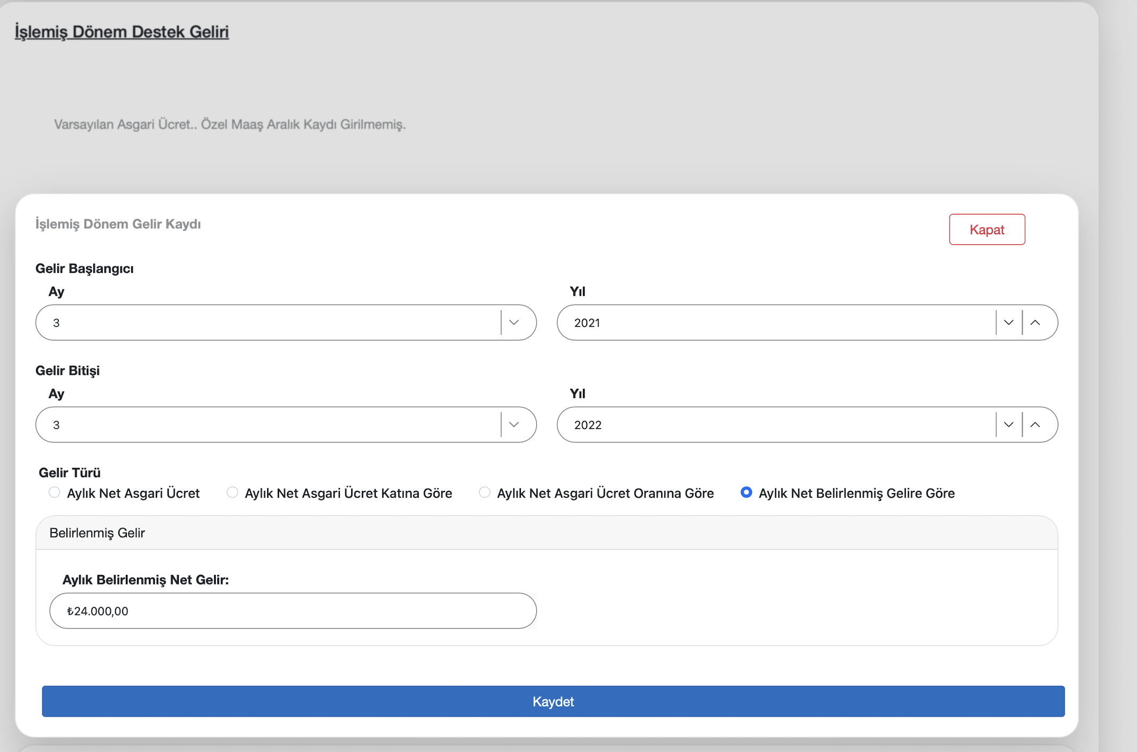Select Aylık Net Asgari Ücret radio option
The image size is (1137, 752).
pyautogui.click(x=55, y=493)
